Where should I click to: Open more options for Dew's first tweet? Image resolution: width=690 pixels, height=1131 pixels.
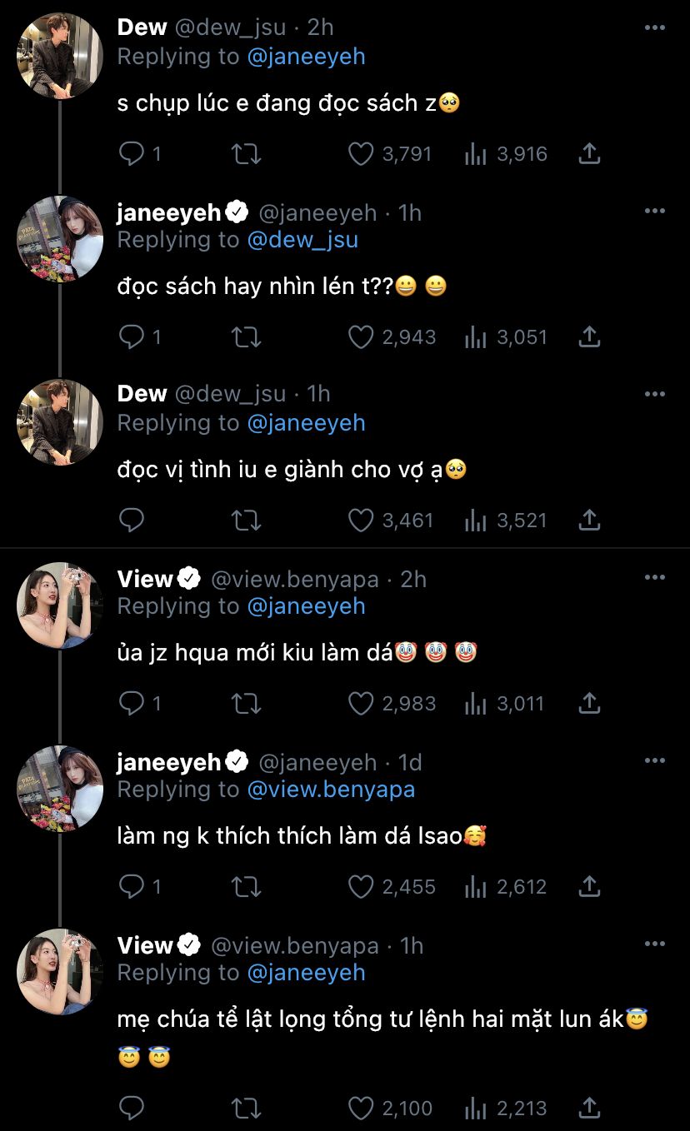pos(655,27)
